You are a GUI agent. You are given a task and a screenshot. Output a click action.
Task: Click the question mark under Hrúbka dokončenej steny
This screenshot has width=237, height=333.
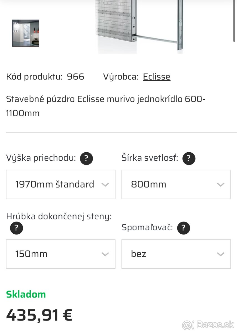pos(16,228)
